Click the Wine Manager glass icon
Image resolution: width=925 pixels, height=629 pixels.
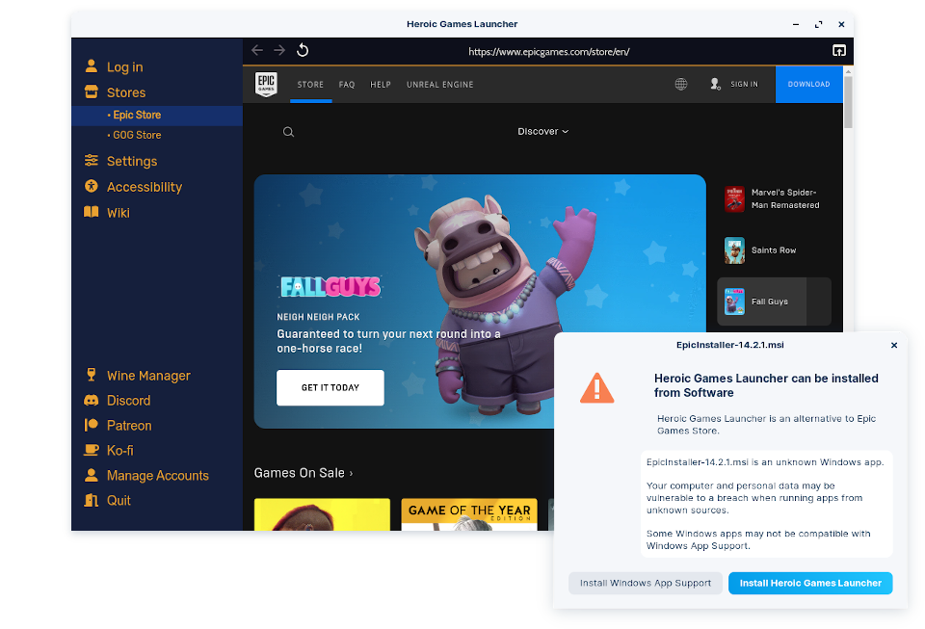point(91,375)
